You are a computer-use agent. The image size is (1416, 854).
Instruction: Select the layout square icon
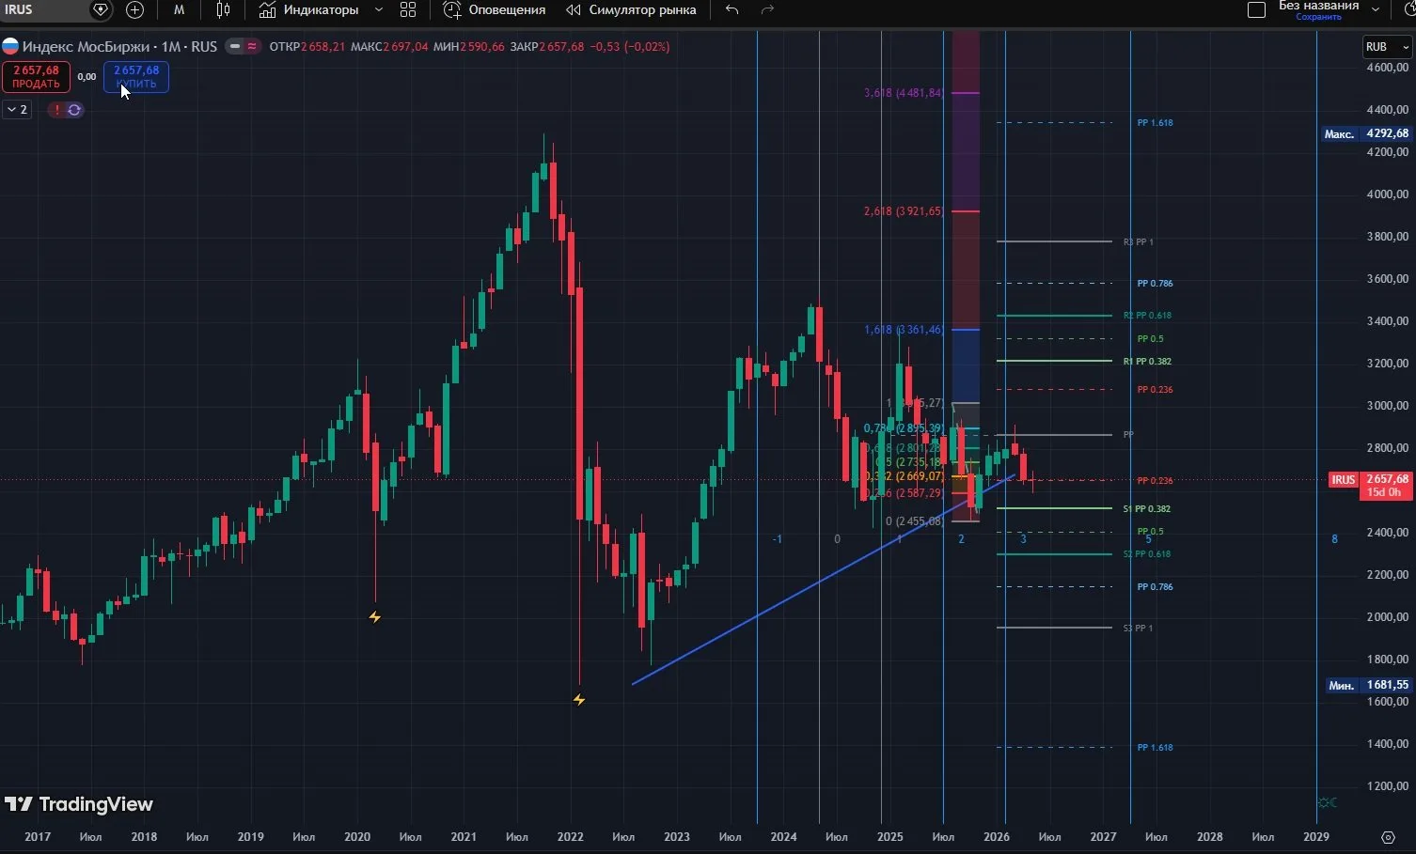(x=1256, y=9)
